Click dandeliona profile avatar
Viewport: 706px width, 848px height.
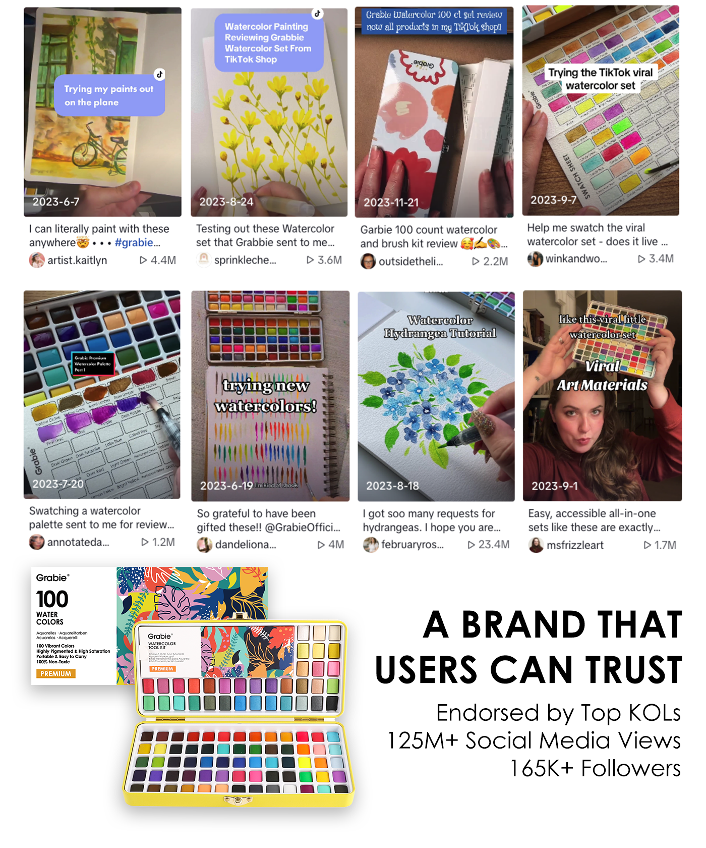[x=204, y=545]
